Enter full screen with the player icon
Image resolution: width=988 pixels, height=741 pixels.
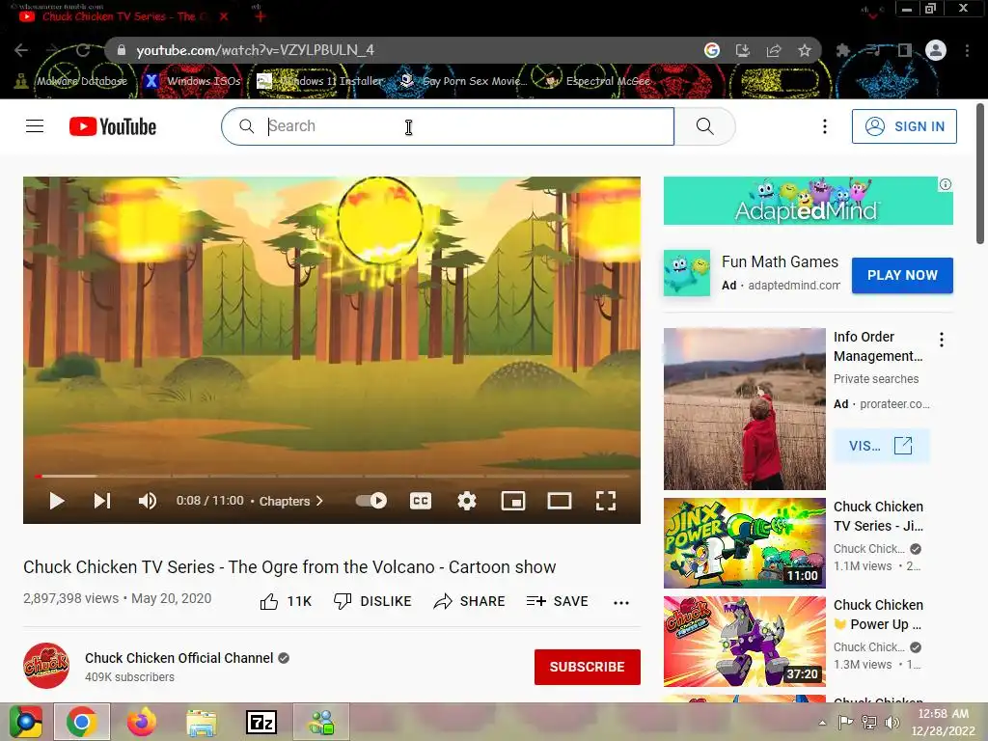pyautogui.click(x=606, y=501)
